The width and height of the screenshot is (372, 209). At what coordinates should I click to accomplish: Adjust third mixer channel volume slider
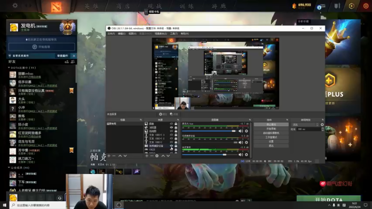coord(210,155)
